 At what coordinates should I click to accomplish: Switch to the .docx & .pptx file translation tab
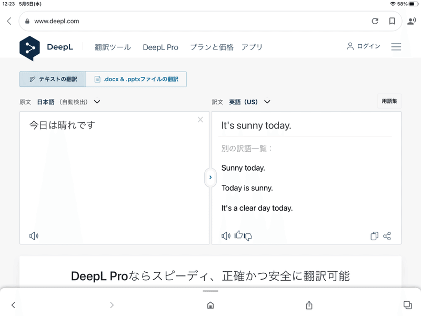coord(136,79)
